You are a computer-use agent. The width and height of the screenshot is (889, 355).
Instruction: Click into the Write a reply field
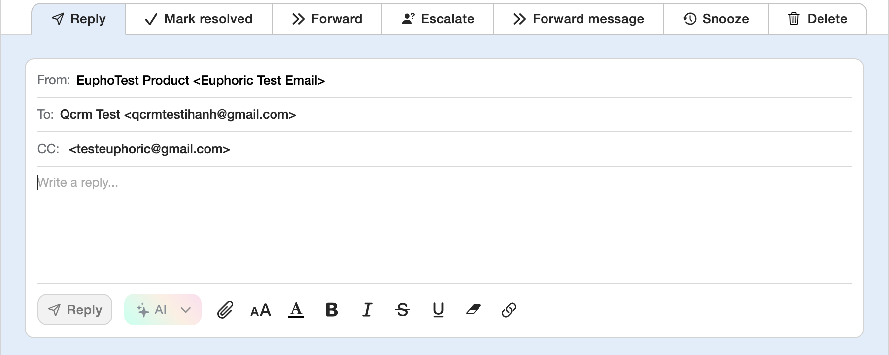click(444, 222)
